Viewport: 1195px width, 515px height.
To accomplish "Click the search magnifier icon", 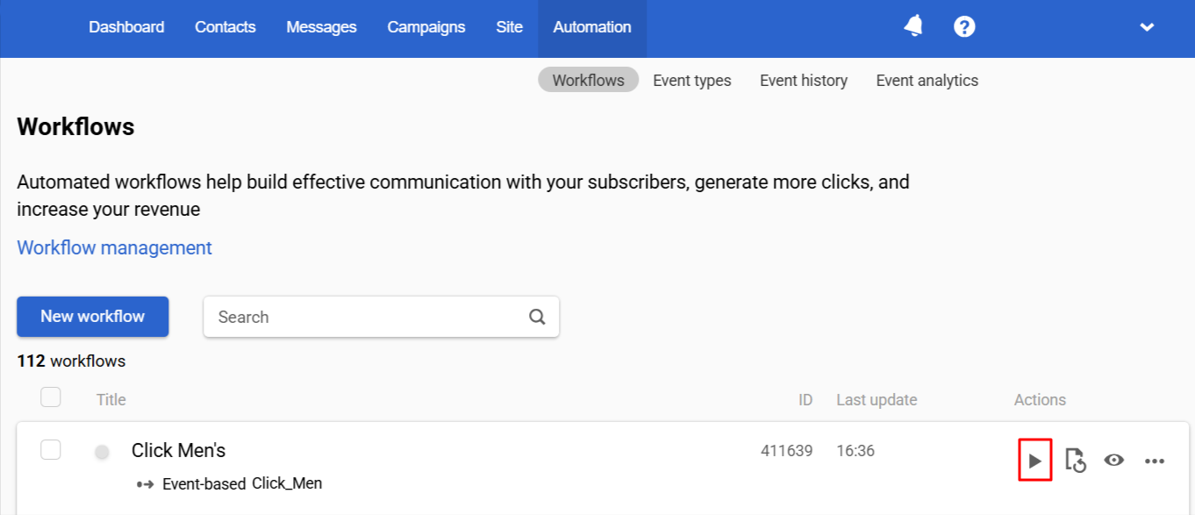I will coord(537,317).
